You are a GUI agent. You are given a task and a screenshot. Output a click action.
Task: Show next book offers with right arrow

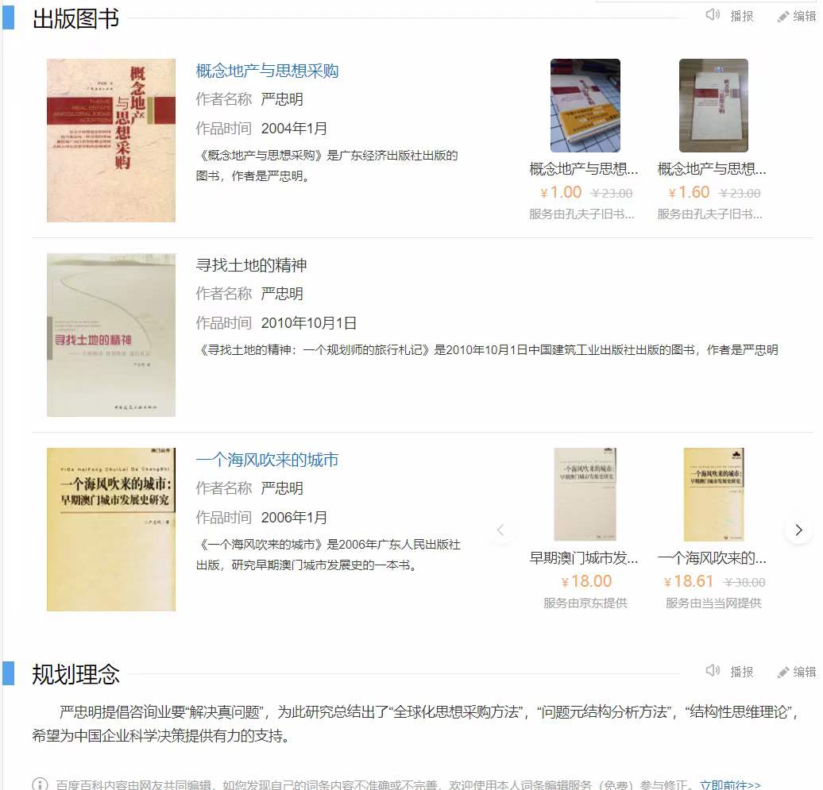(x=798, y=530)
